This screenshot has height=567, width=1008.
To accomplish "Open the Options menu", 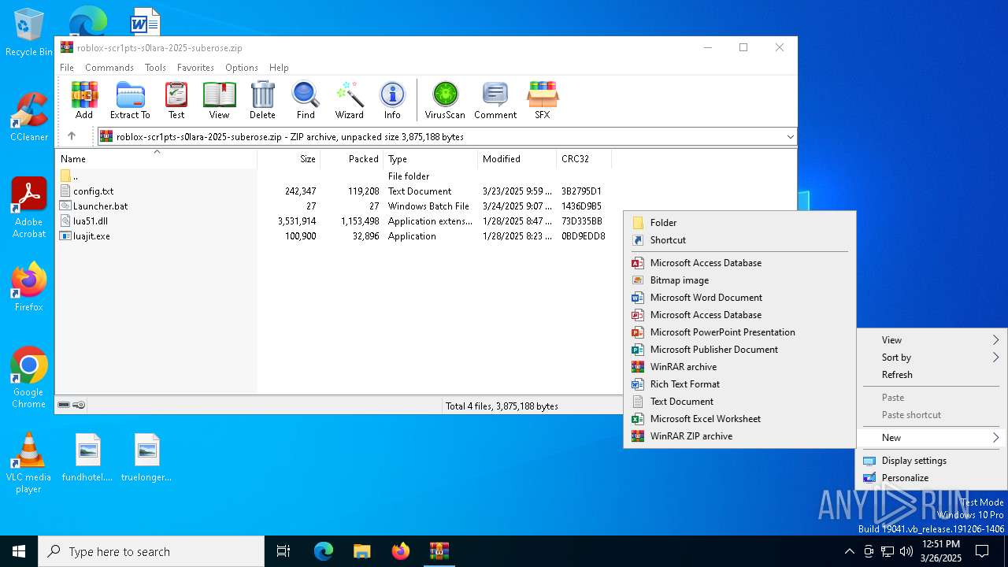I will (242, 68).
